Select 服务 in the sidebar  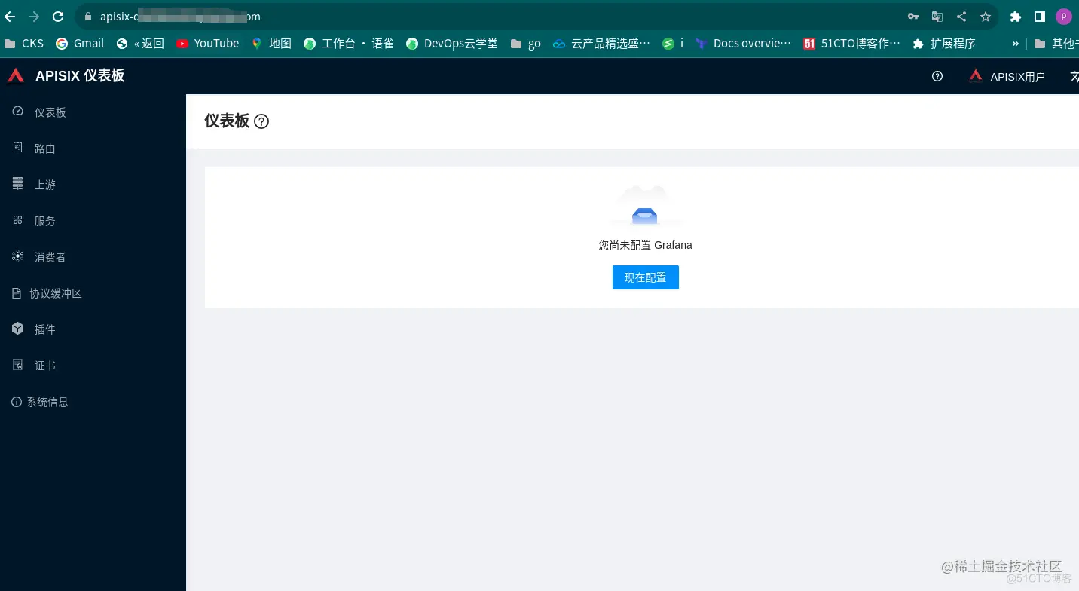tap(93, 221)
